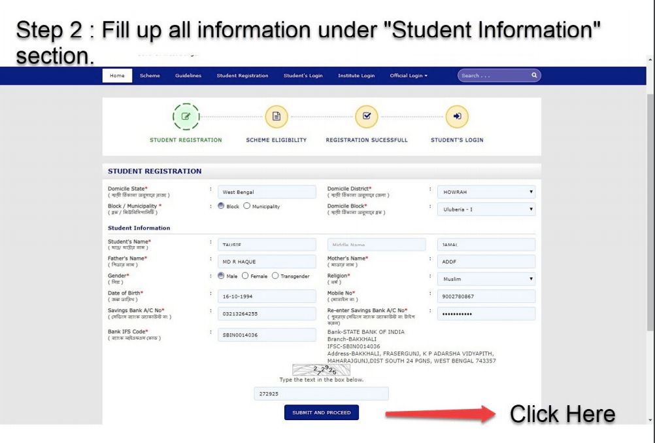Click the Scheme Eligibility document icon

(x=276, y=116)
